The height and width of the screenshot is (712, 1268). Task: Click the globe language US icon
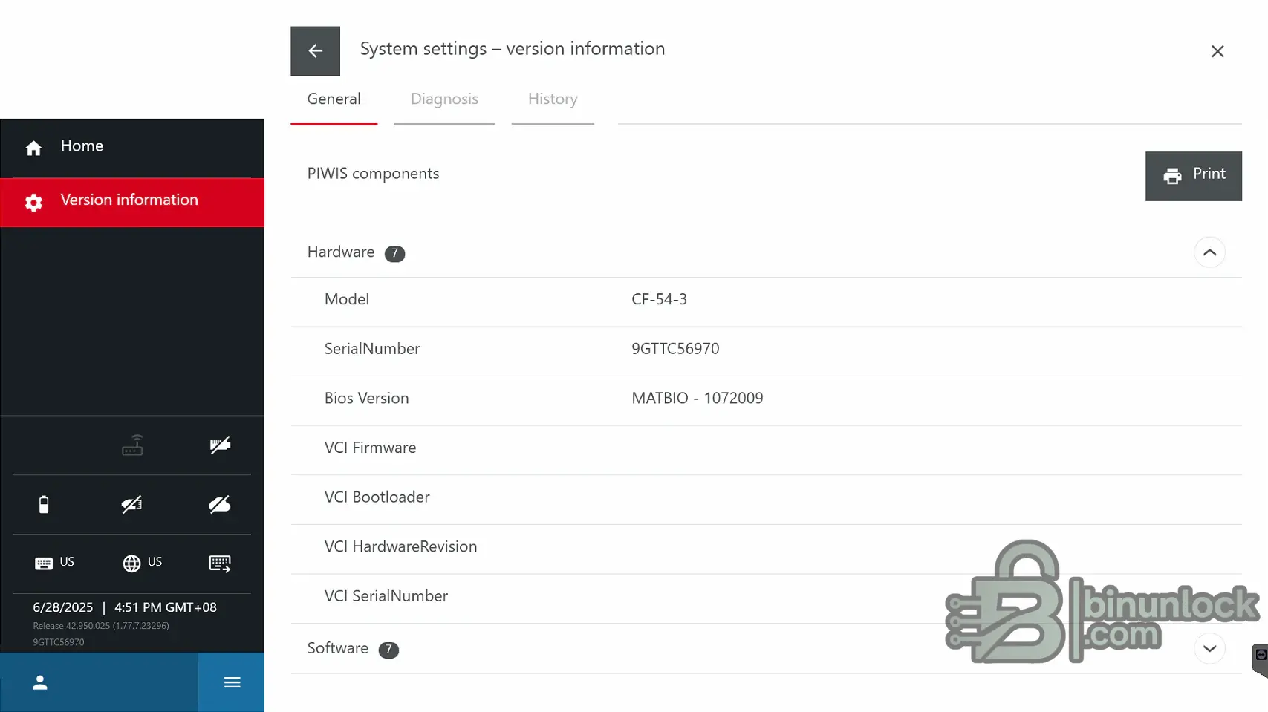pyautogui.click(x=142, y=563)
